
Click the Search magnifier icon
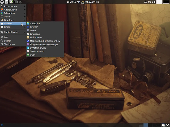pyautogui.click(x=2, y=40)
